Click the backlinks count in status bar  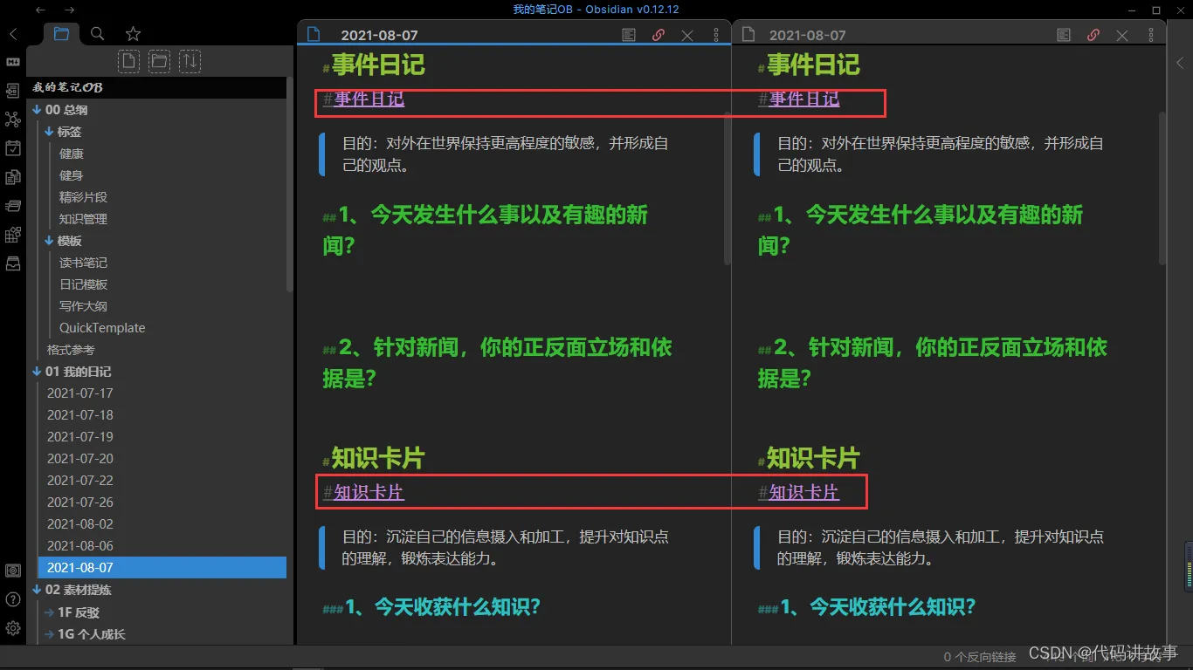tap(980, 657)
